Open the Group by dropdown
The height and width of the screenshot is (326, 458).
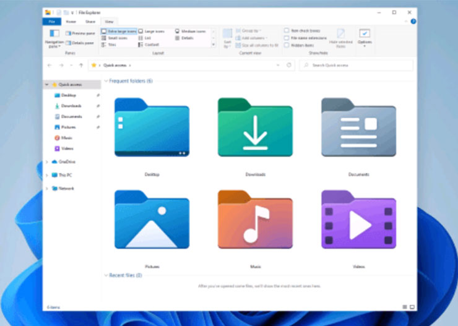click(x=248, y=31)
